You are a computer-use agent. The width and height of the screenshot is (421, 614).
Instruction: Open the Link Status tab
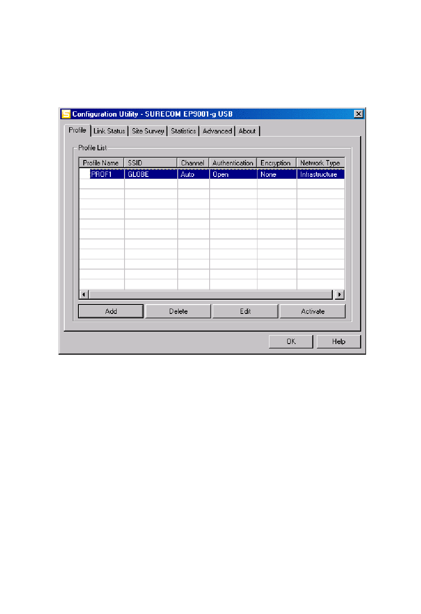109,131
